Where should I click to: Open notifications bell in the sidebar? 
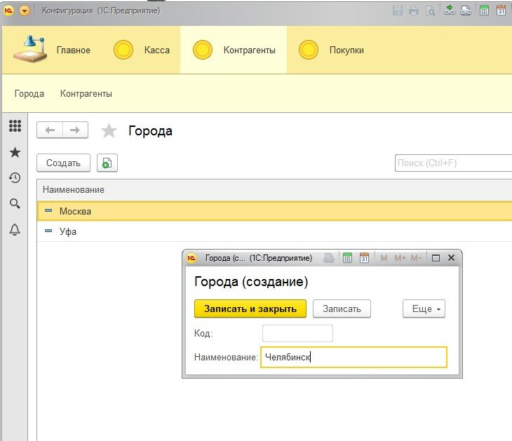pos(15,229)
